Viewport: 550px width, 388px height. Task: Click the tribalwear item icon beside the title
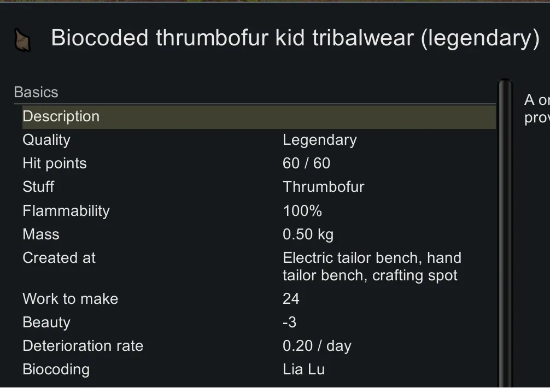[x=22, y=40]
